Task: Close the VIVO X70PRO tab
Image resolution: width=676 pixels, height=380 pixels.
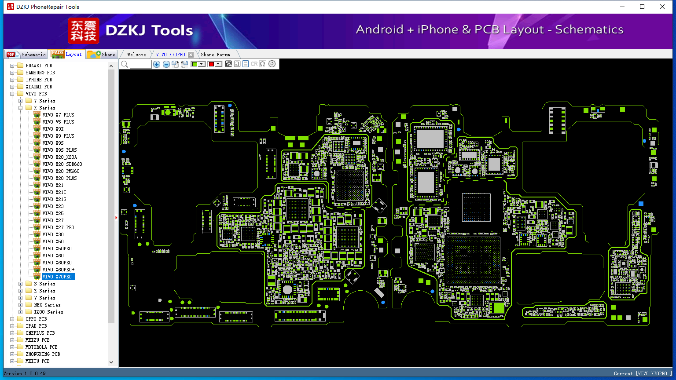Action: pos(191,55)
